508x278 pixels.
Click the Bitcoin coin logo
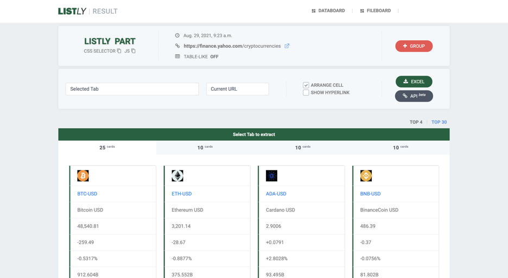(x=83, y=176)
